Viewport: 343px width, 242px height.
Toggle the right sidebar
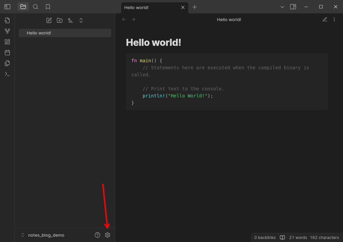coord(293,7)
